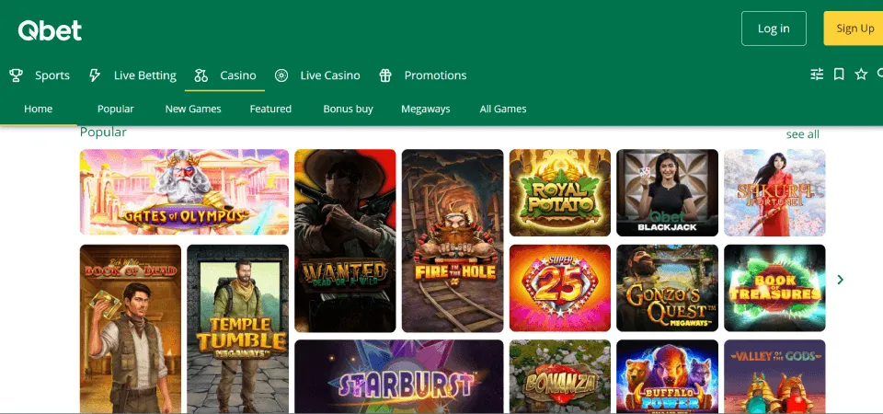Click the star favorites icon

click(861, 75)
